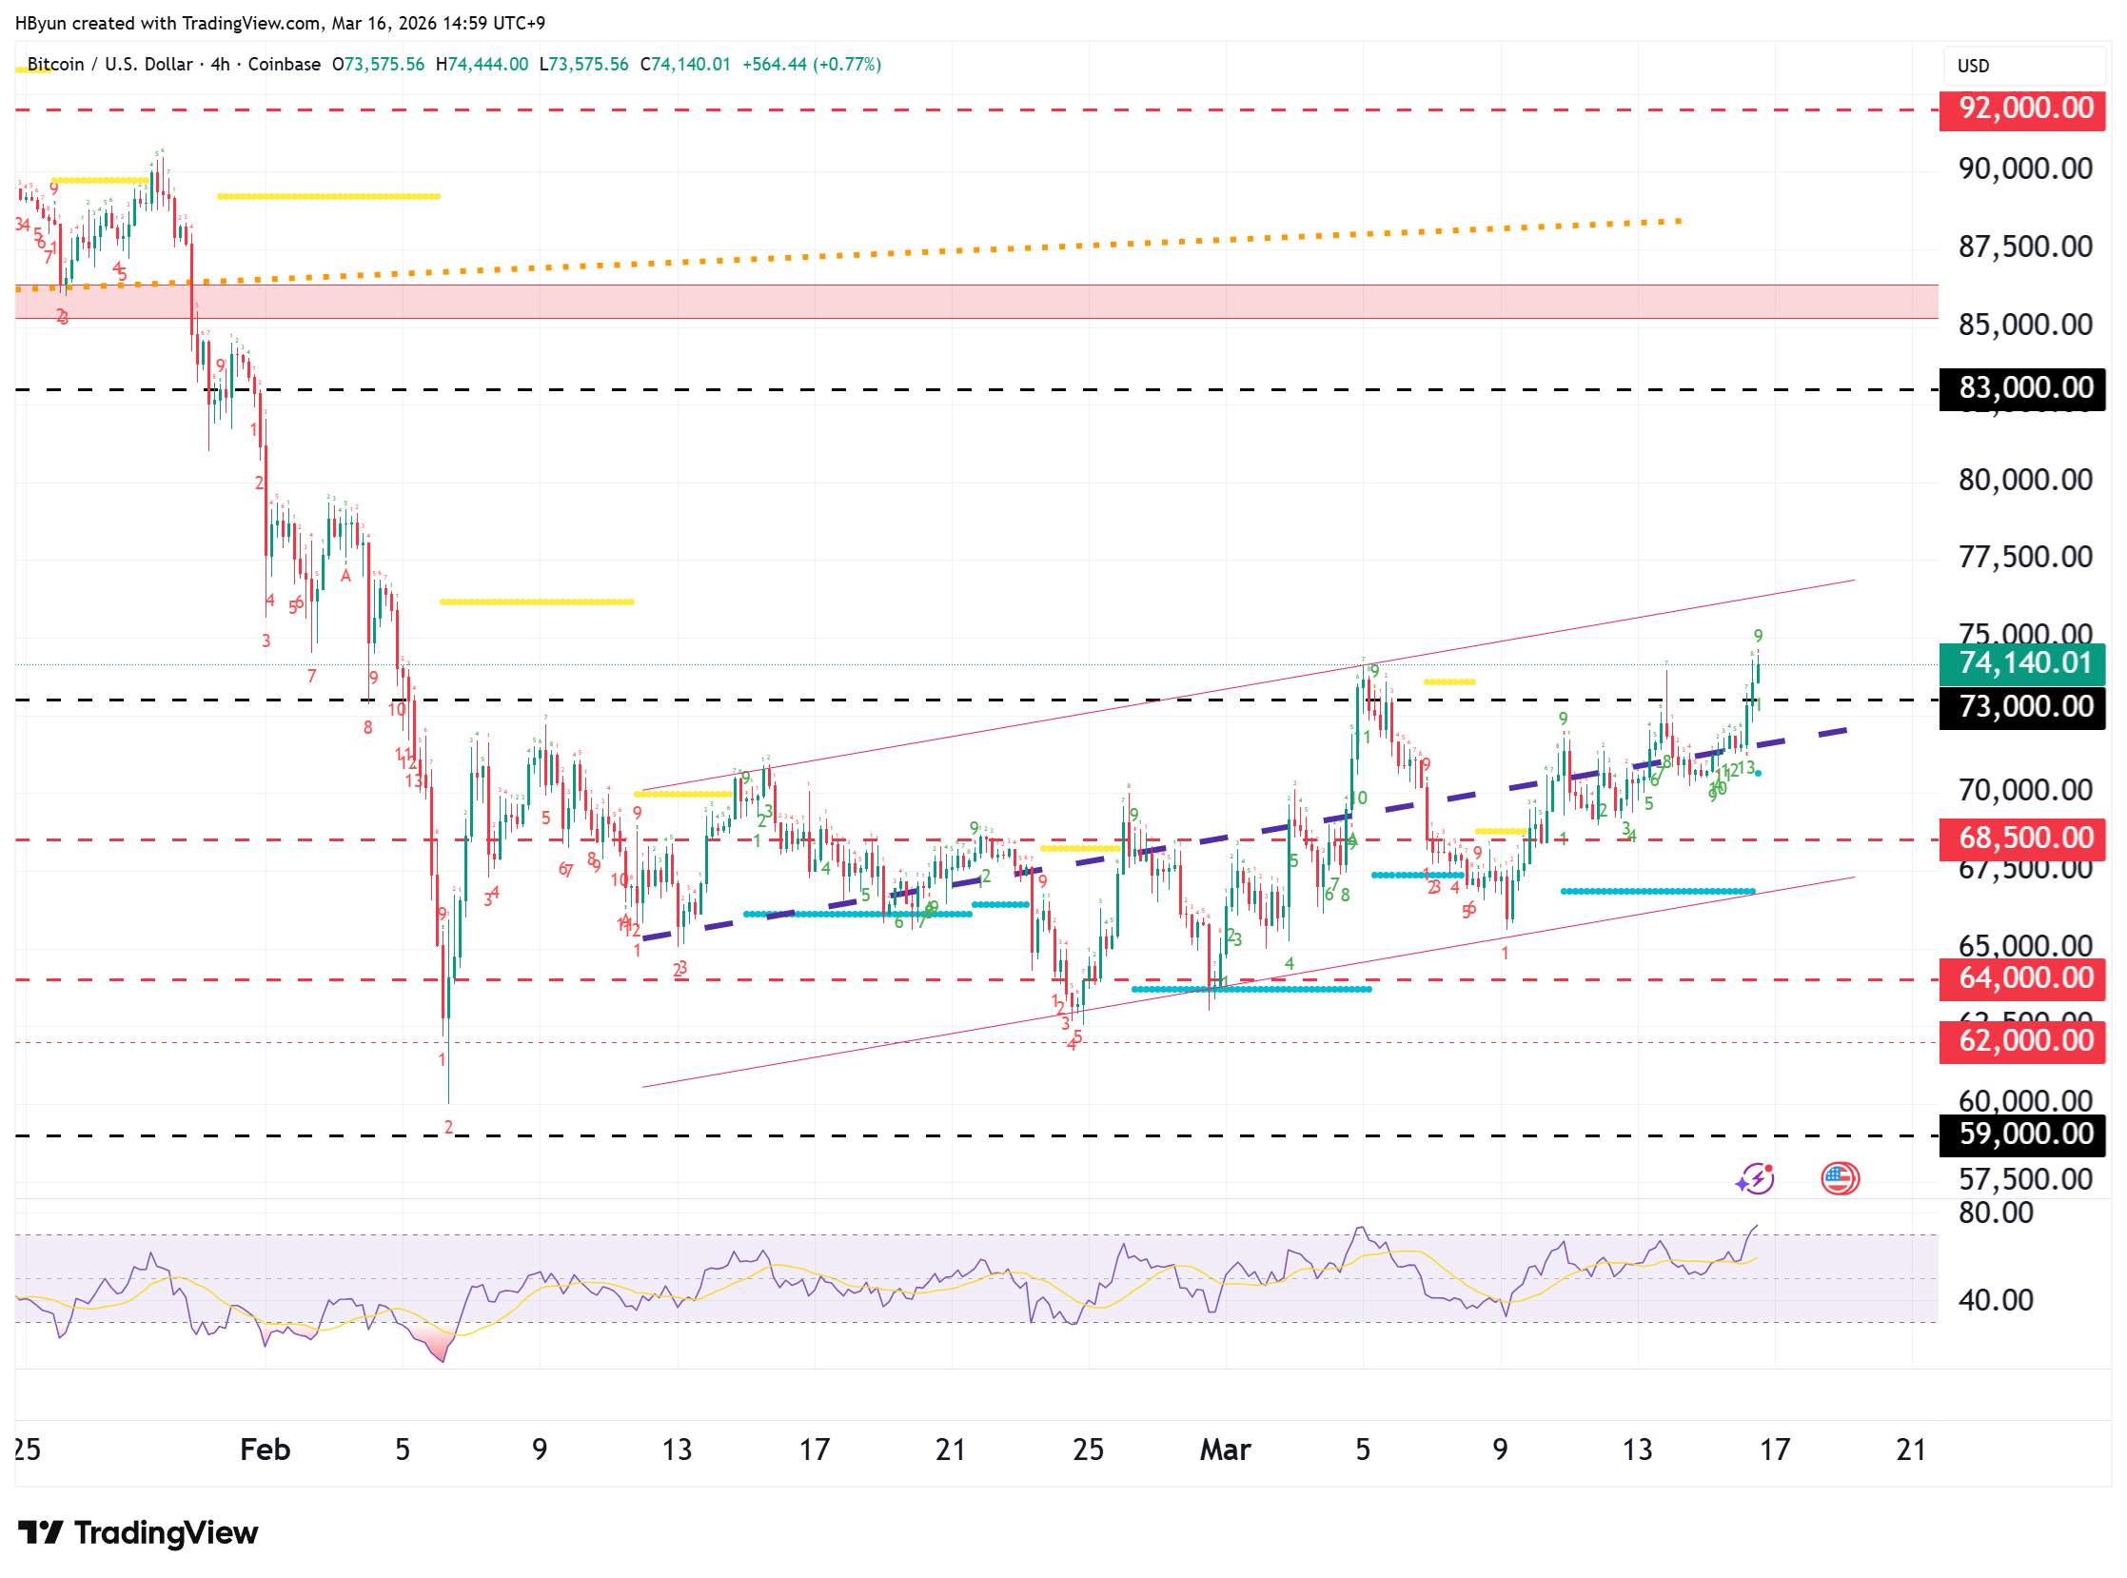Click the TradingView logo at bottom left
Image resolution: width=2127 pixels, height=1578 pixels.
pos(138,1532)
